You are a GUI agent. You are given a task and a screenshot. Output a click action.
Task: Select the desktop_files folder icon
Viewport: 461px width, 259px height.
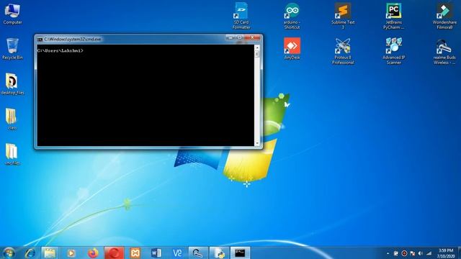point(12,84)
